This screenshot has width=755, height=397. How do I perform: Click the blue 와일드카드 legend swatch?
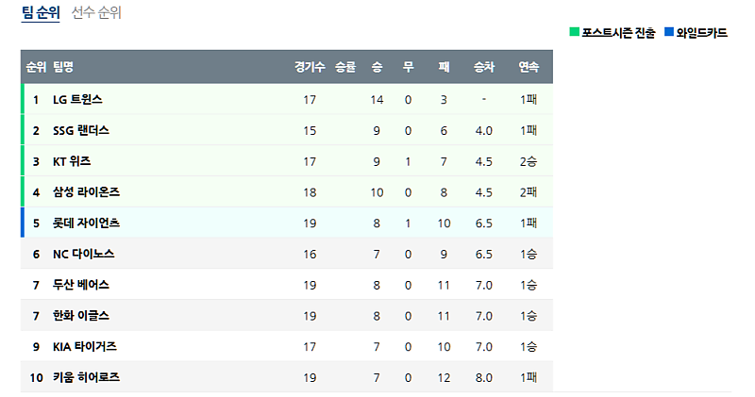669,32
